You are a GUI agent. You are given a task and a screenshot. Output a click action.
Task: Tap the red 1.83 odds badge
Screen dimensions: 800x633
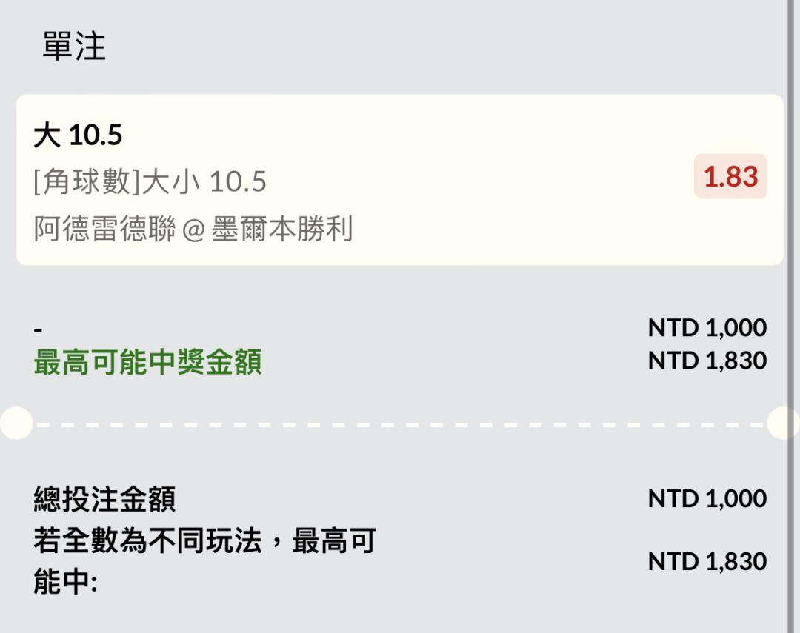[x=730, y=177]
